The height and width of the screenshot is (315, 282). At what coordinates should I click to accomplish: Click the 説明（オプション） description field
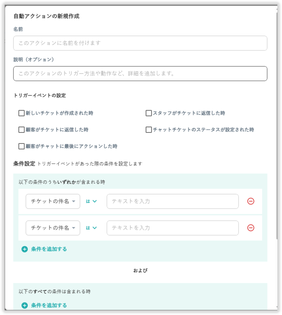140,73
